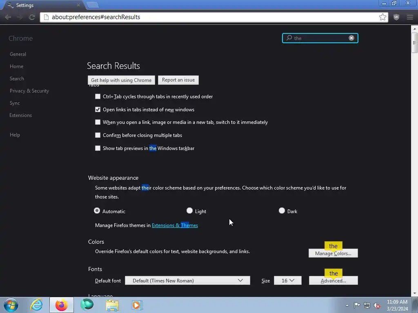
Task: Bookmark this page with star icon
Action: point(382,17)
